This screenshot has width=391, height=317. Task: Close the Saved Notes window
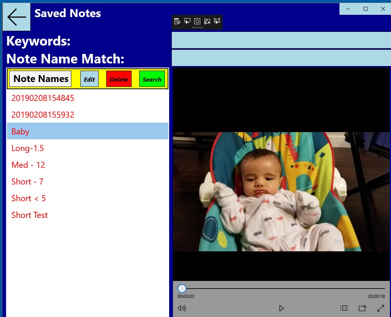(x=383, y=9)
